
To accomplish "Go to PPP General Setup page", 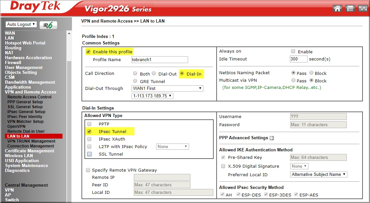I will [25, 102].
